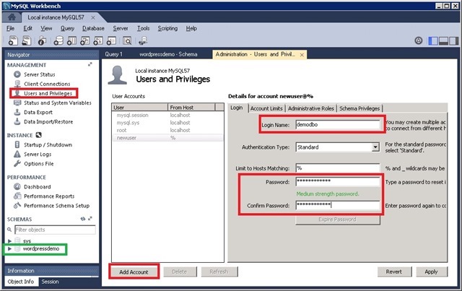Click the create new function toolbar icon
462x291 pixels.
click(111, 40)
